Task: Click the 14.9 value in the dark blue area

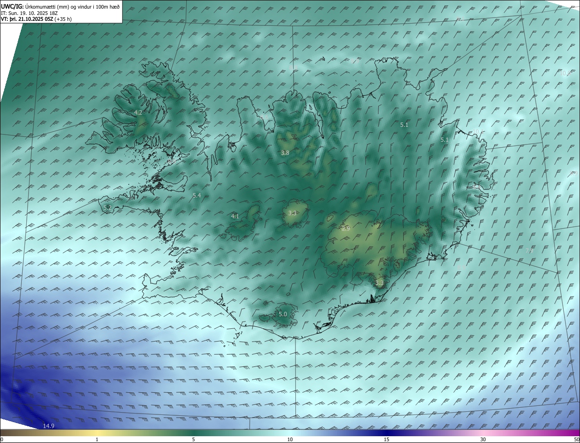Action: pos(48,426)
